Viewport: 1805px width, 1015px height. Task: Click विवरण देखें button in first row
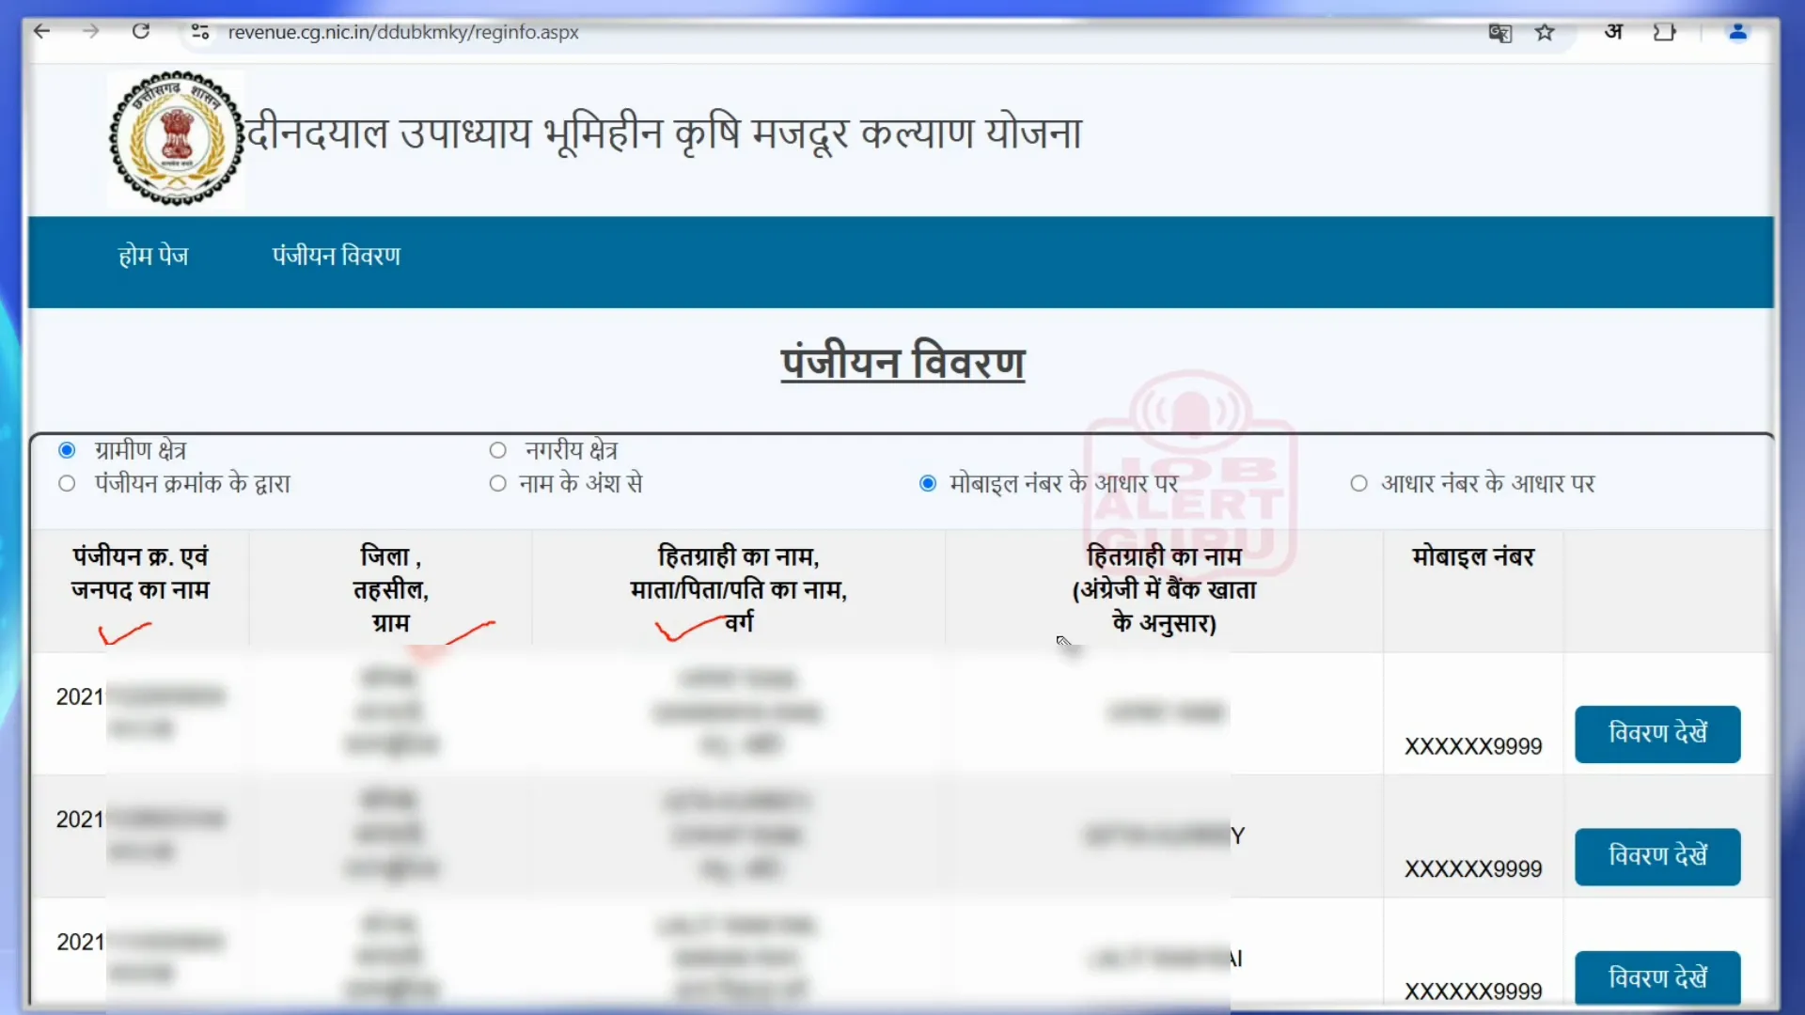1657,734
